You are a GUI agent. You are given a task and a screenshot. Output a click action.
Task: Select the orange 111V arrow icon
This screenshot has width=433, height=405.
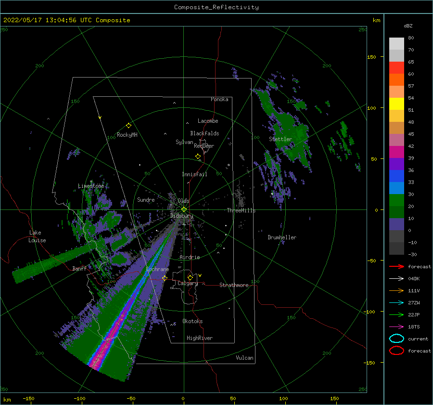pyautogui.click(x=396, y=290)
